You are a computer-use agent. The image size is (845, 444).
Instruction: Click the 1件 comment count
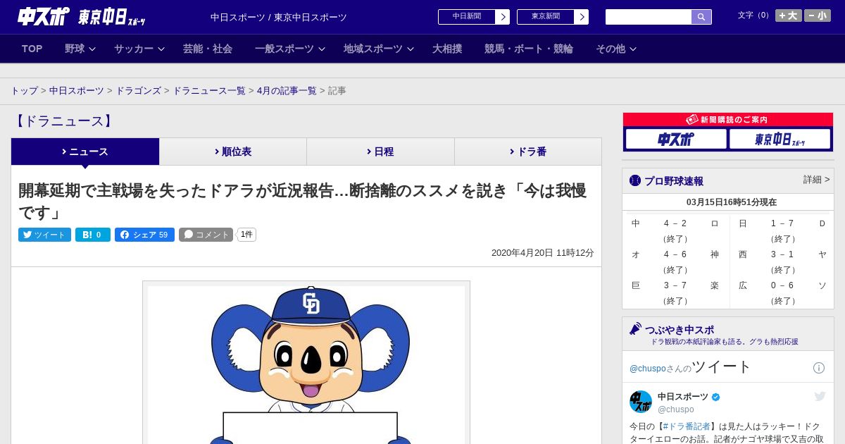pos(246,235)
